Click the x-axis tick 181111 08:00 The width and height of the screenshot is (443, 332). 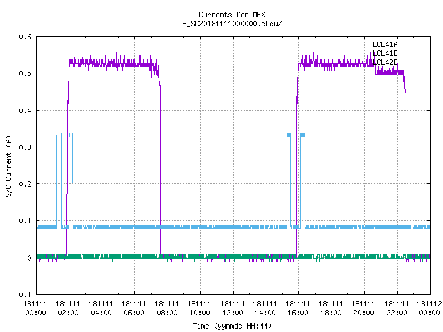(x=167, y=308)
